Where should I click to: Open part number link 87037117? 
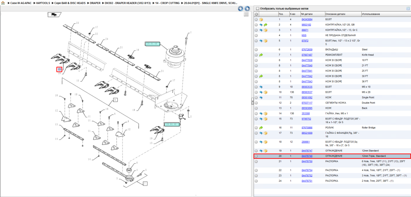tap(307, 103)
